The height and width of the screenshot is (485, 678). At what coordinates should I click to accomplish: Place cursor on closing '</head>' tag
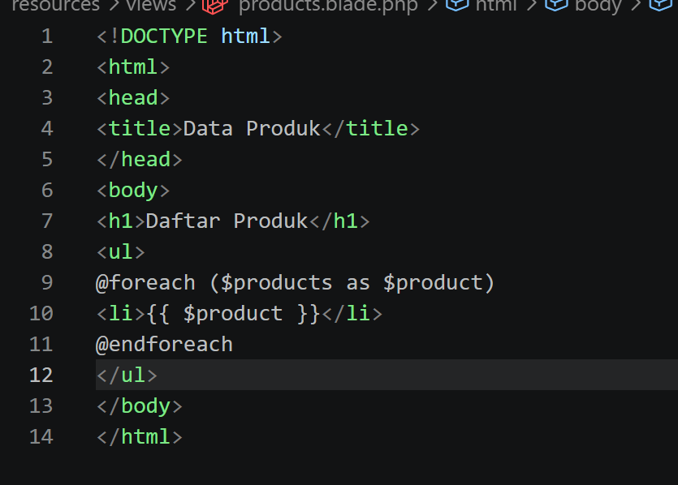coord(139,159)
